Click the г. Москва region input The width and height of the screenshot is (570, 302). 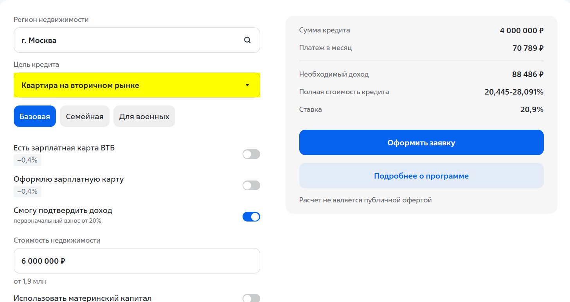click(129, 40)
